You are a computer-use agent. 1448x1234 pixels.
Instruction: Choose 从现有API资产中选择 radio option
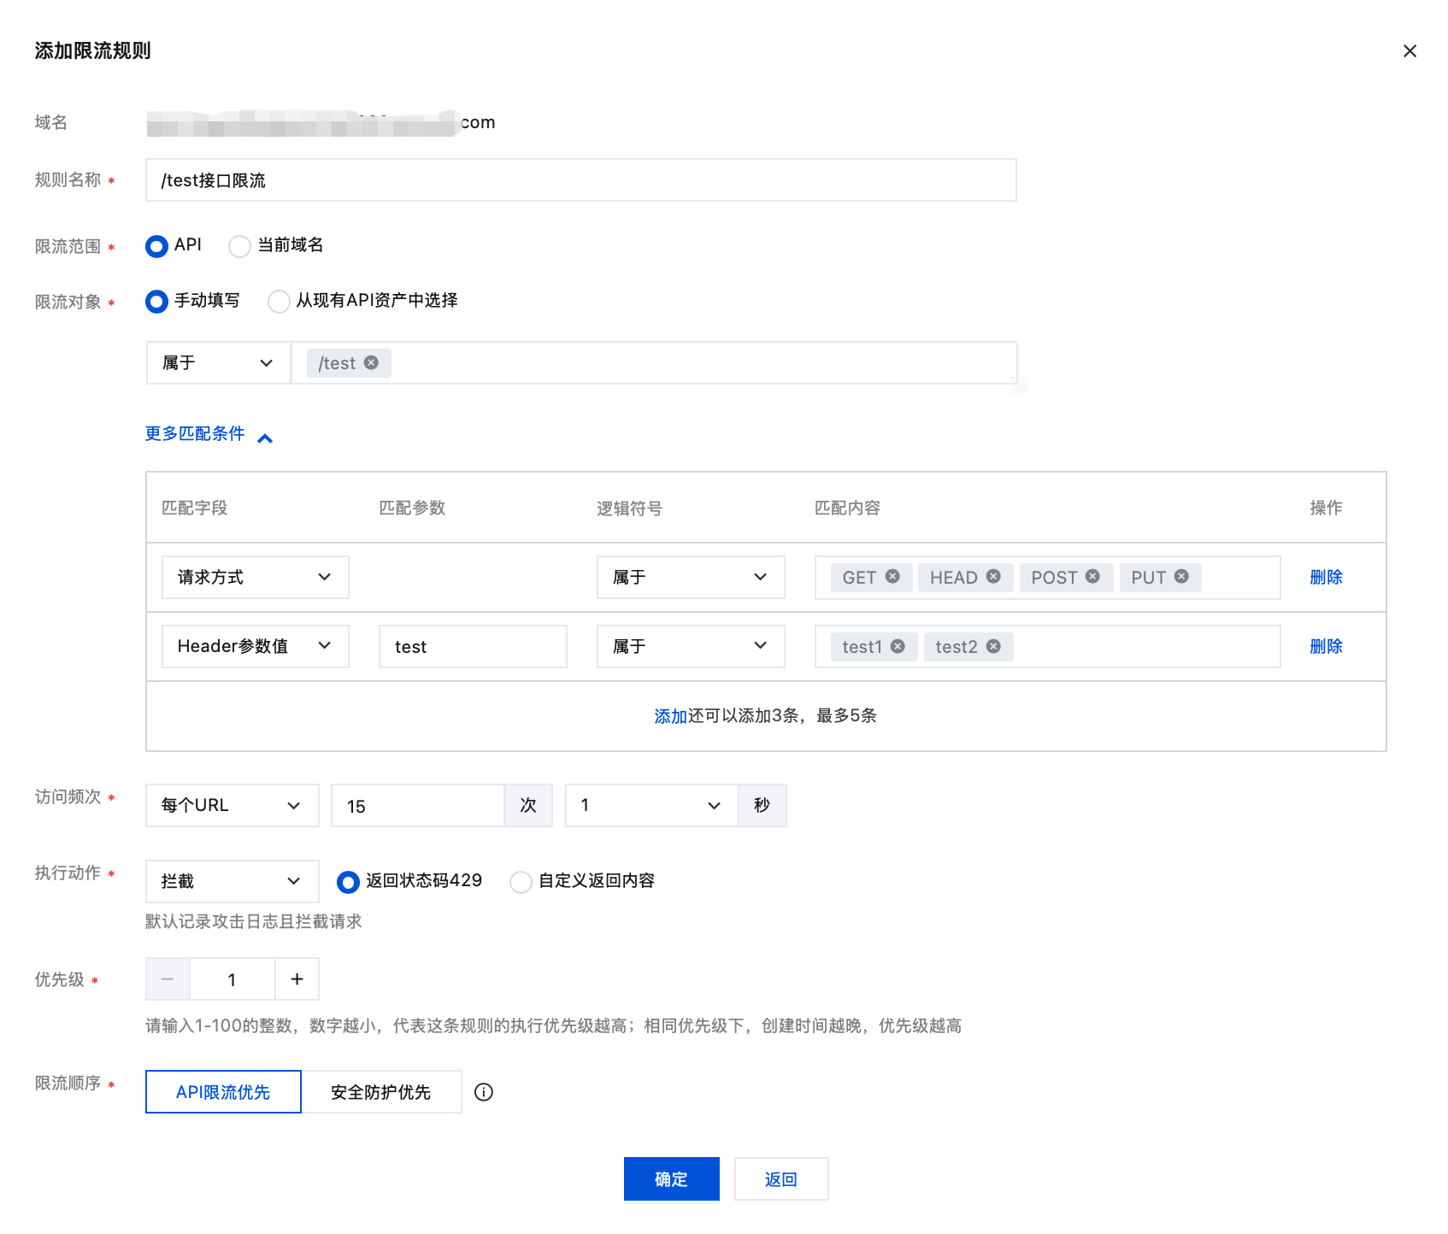(279, 302)
